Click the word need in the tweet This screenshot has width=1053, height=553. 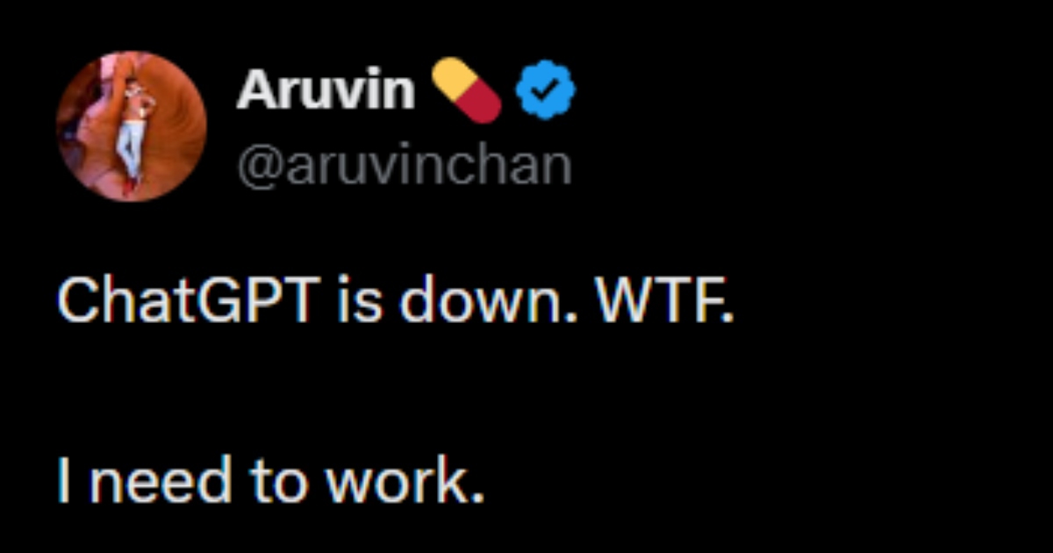(x=157, y=482)
